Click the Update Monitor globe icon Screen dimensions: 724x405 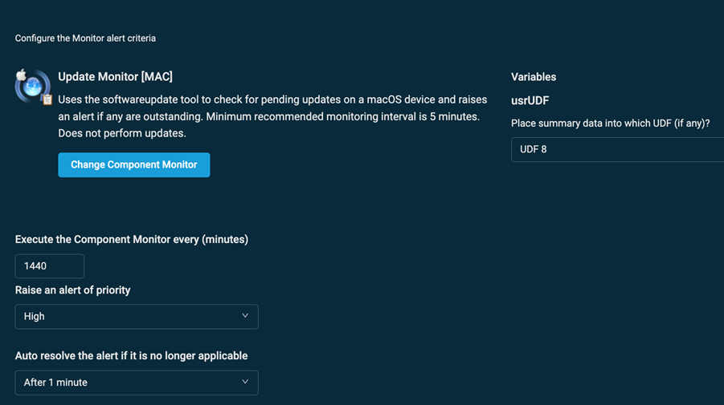tap(32, 87)
